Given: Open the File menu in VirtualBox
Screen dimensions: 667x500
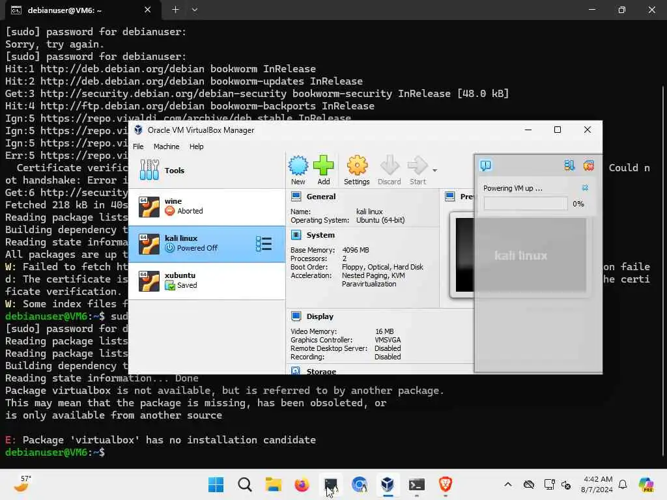Looking at the screenshot, I should (x=138, y=146).
